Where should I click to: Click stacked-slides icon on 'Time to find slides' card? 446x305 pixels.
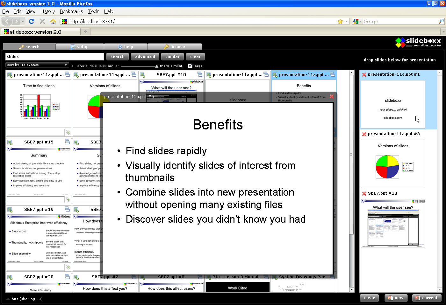pos(67,74)
